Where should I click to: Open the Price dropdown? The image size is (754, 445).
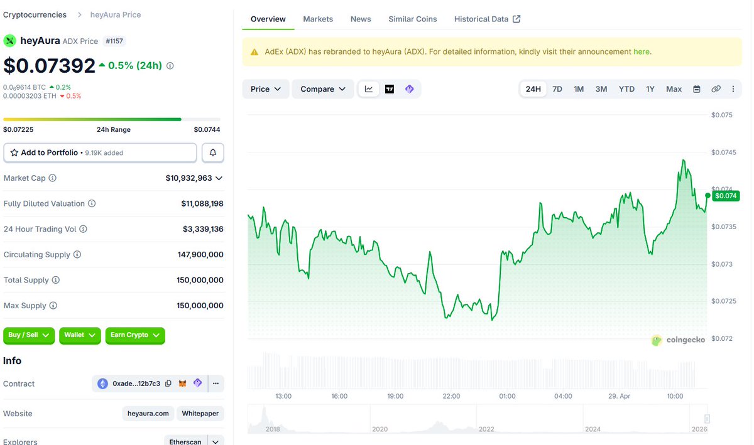(266, 89)
